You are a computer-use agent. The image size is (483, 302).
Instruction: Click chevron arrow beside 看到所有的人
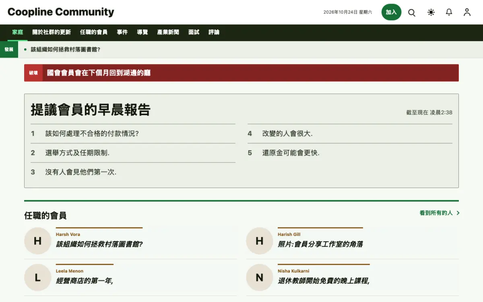(458, 213)
